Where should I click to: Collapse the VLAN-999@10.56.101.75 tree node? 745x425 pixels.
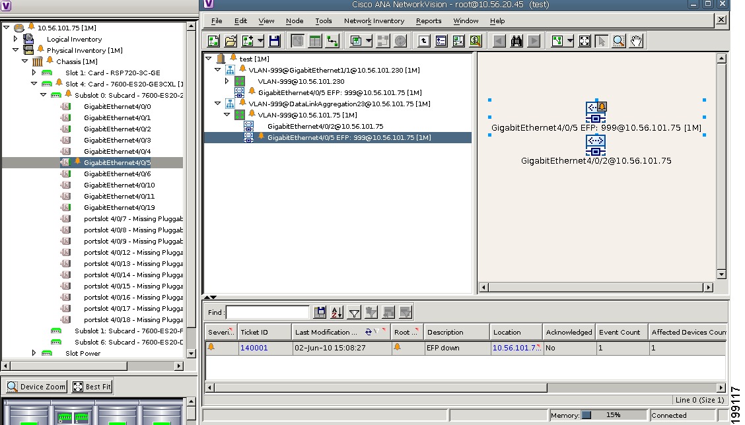[227, 115]
